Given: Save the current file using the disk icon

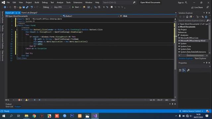Looking at the screenshot, I should click(24, 7).
